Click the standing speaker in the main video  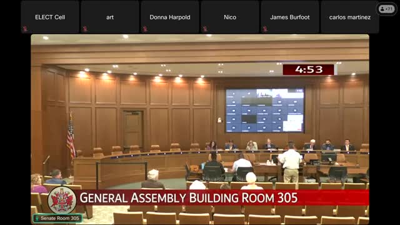[x=290, y=162]
